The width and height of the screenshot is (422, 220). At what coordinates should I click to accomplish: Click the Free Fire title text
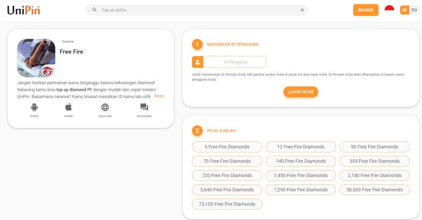[x=71, y=52]
